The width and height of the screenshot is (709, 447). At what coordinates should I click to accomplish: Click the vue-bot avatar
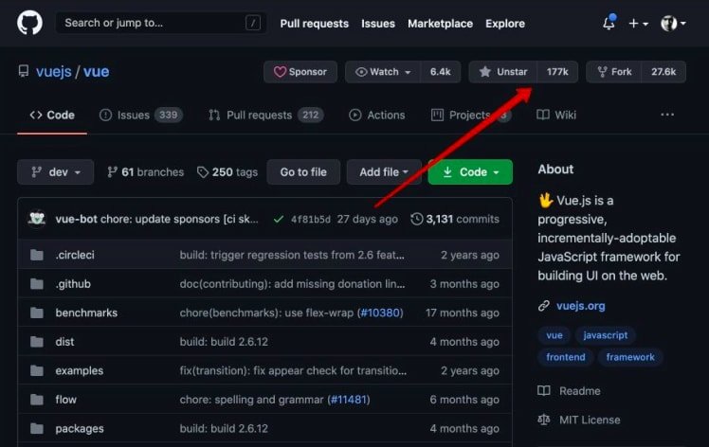37,219
